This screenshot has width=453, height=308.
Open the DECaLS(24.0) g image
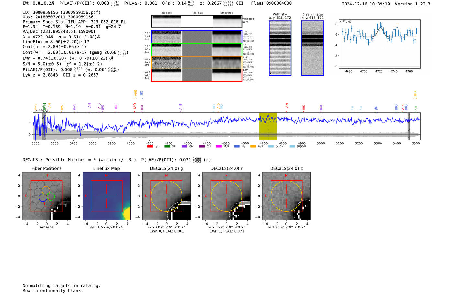point(166,196)
